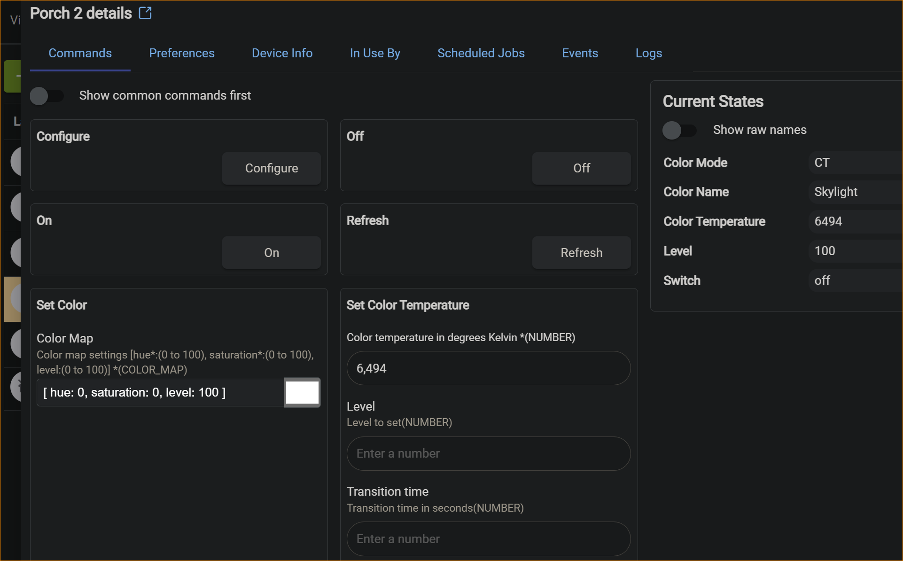
Task: Open the white color picker swatch
Action: 302,393
